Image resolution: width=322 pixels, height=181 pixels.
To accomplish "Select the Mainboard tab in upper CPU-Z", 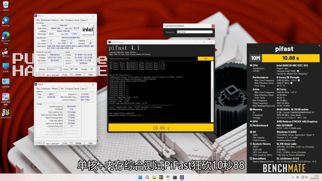I will click(x=46, y=20).
